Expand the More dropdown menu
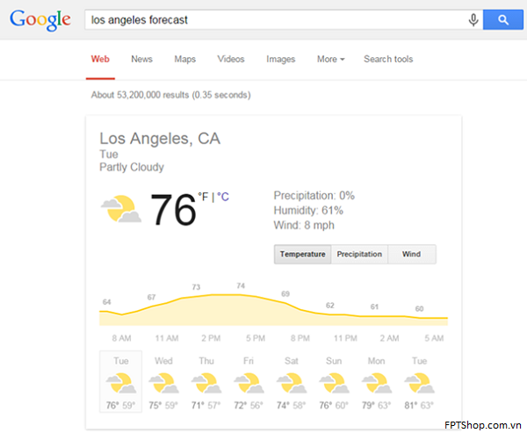 (331, 59)
